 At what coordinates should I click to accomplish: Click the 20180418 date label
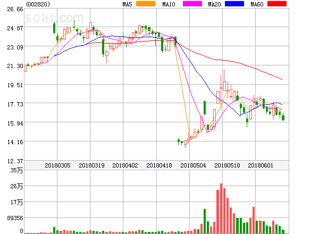coord(159,165)
